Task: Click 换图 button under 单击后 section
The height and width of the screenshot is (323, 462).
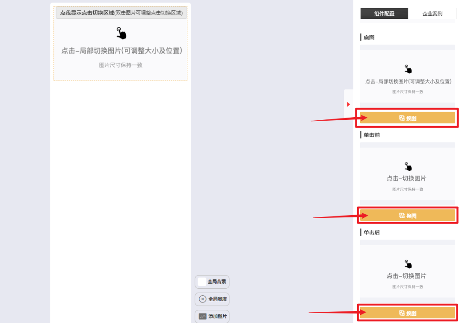Action: [408, 313]
